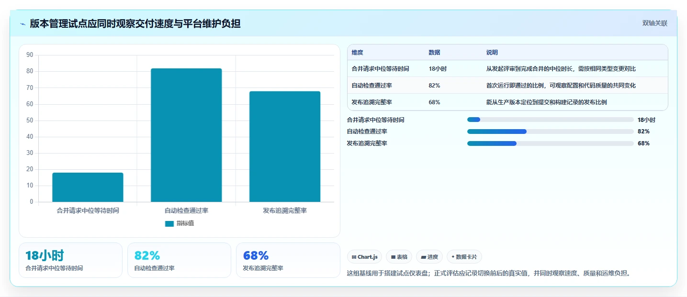687x297 pixels.
Task: Click the 自动检查通过率 bar in chart
Action: (186, 135)
